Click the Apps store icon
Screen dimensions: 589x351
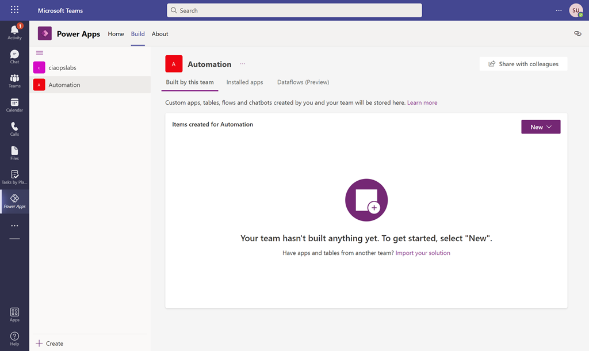(x=14, y=314)
